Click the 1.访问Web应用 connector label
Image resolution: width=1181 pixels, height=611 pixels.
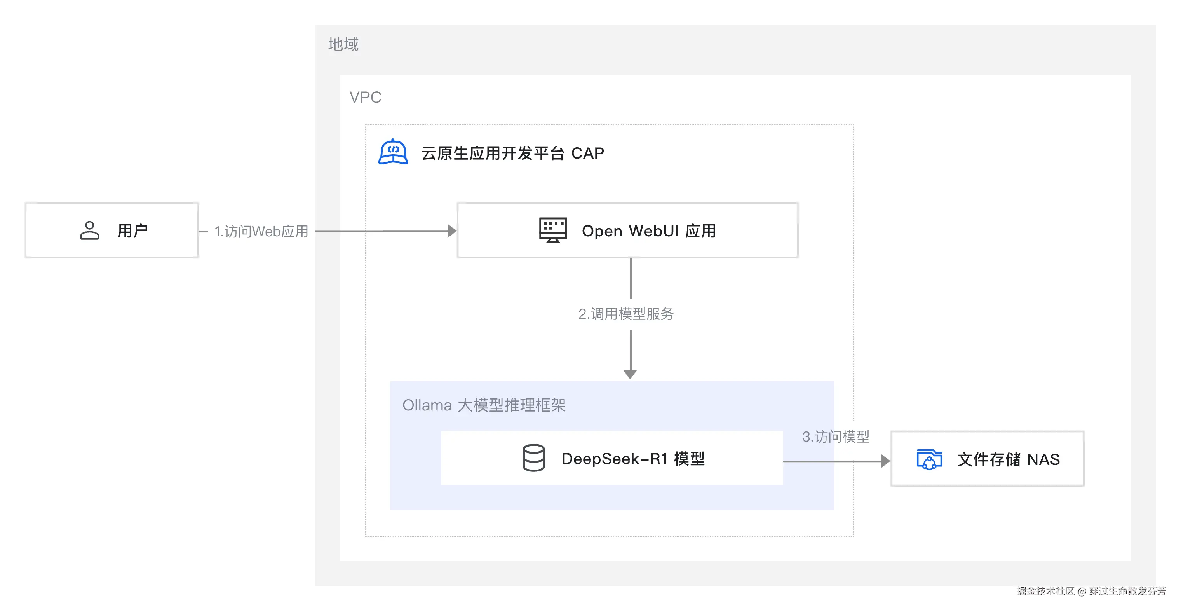261,232
